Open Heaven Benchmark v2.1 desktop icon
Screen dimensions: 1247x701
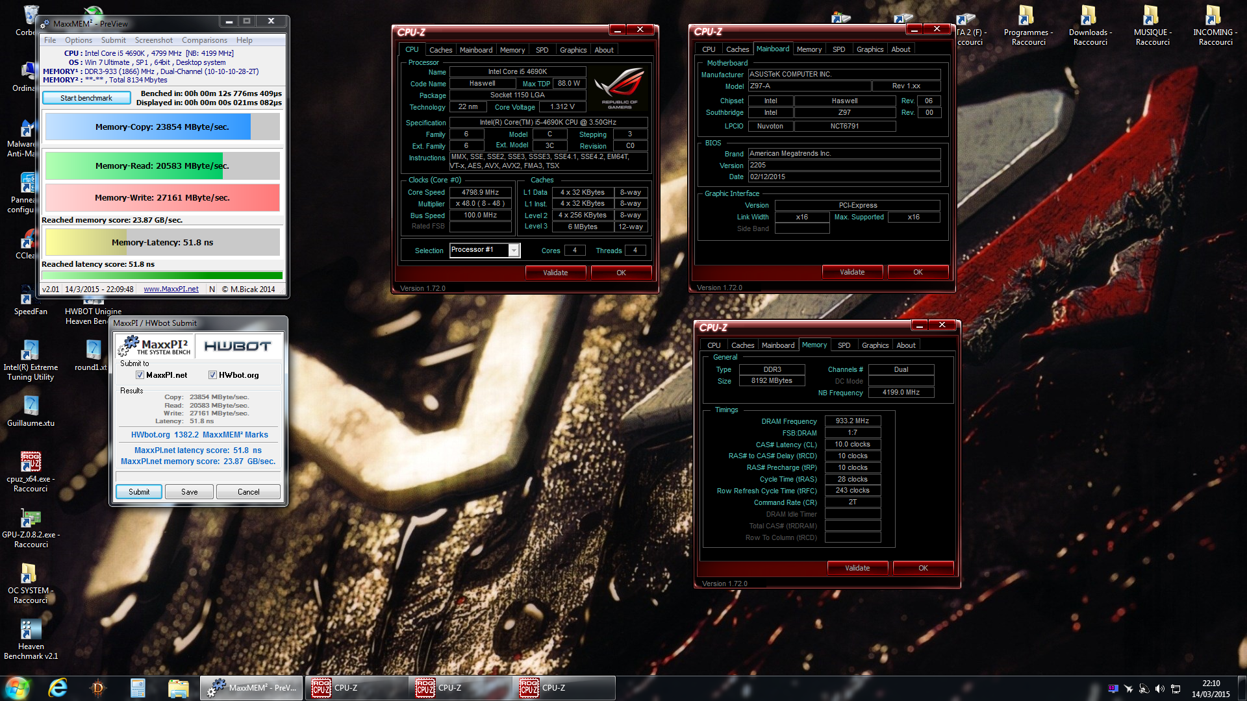(31, 630)
